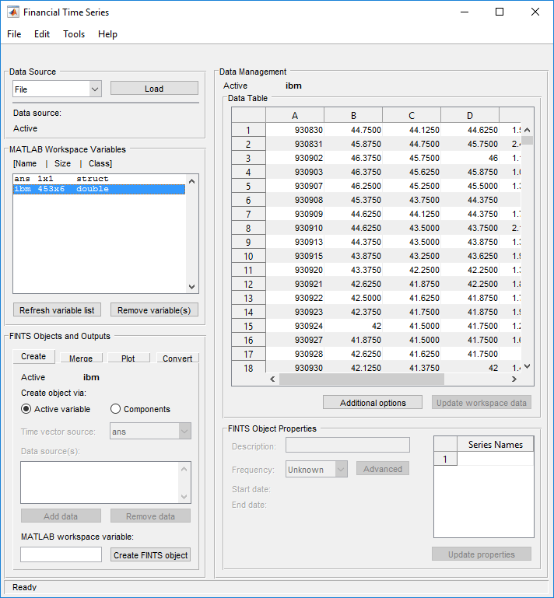
Task: Open the Time vector source dropdown
Action: 150,432
